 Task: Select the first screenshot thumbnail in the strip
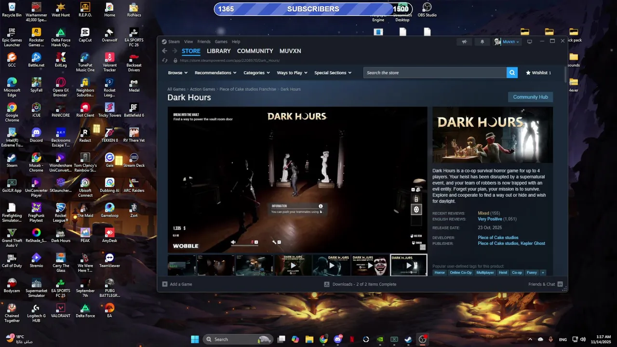[x=182, y=265]
